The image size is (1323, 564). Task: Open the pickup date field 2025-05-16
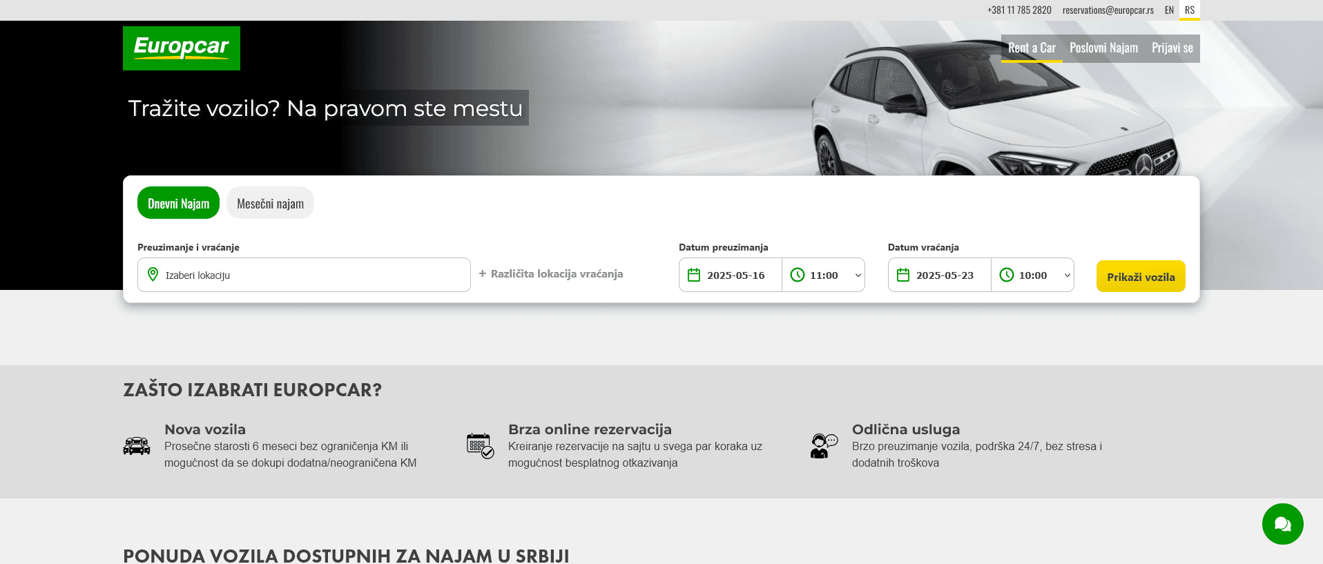tap(731, 275)
